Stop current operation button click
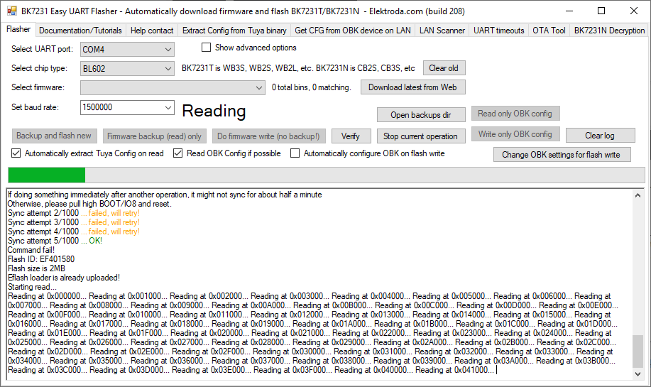 [421, 136]
